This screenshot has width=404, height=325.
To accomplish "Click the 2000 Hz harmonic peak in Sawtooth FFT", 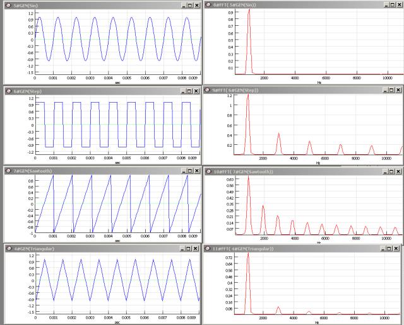I will click(263, 220).
